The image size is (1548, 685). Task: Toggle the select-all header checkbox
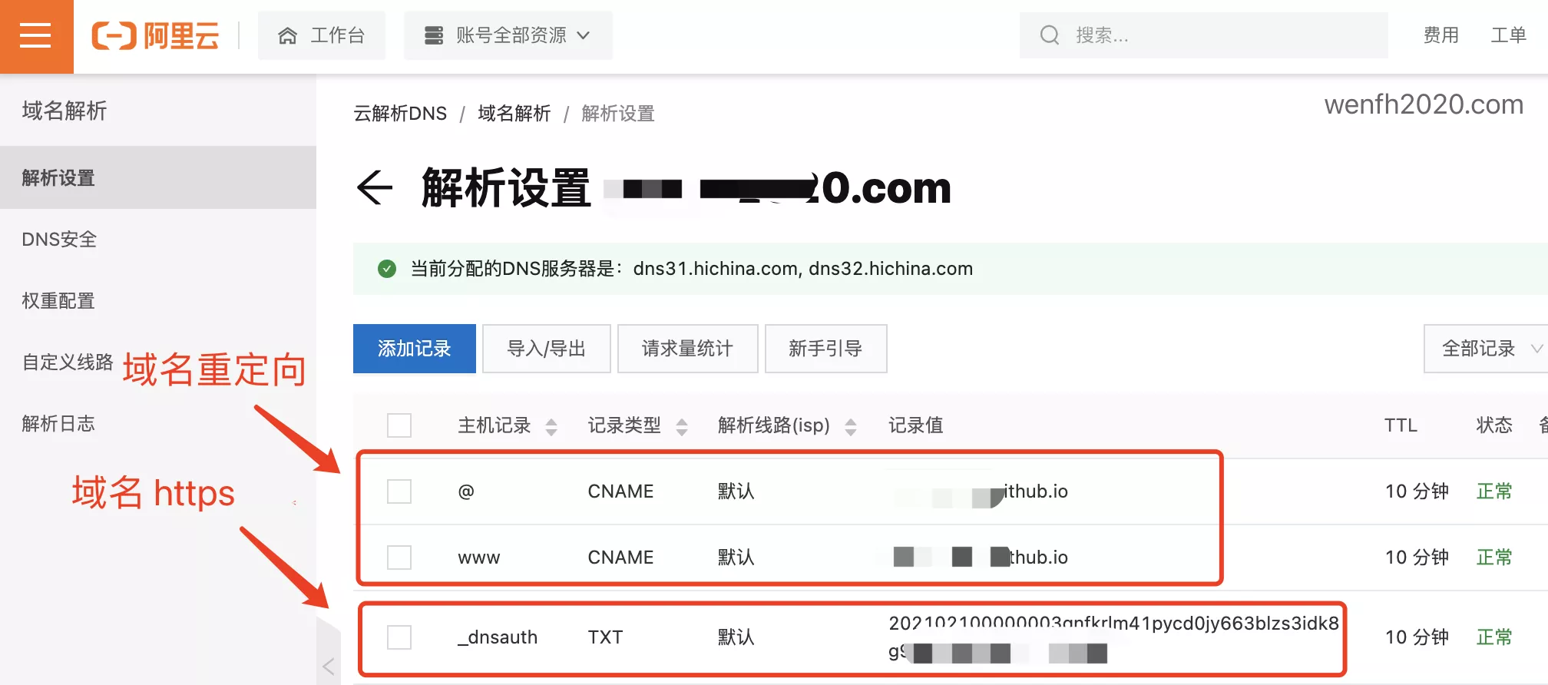pyautogui.click(x=399, y=425)
